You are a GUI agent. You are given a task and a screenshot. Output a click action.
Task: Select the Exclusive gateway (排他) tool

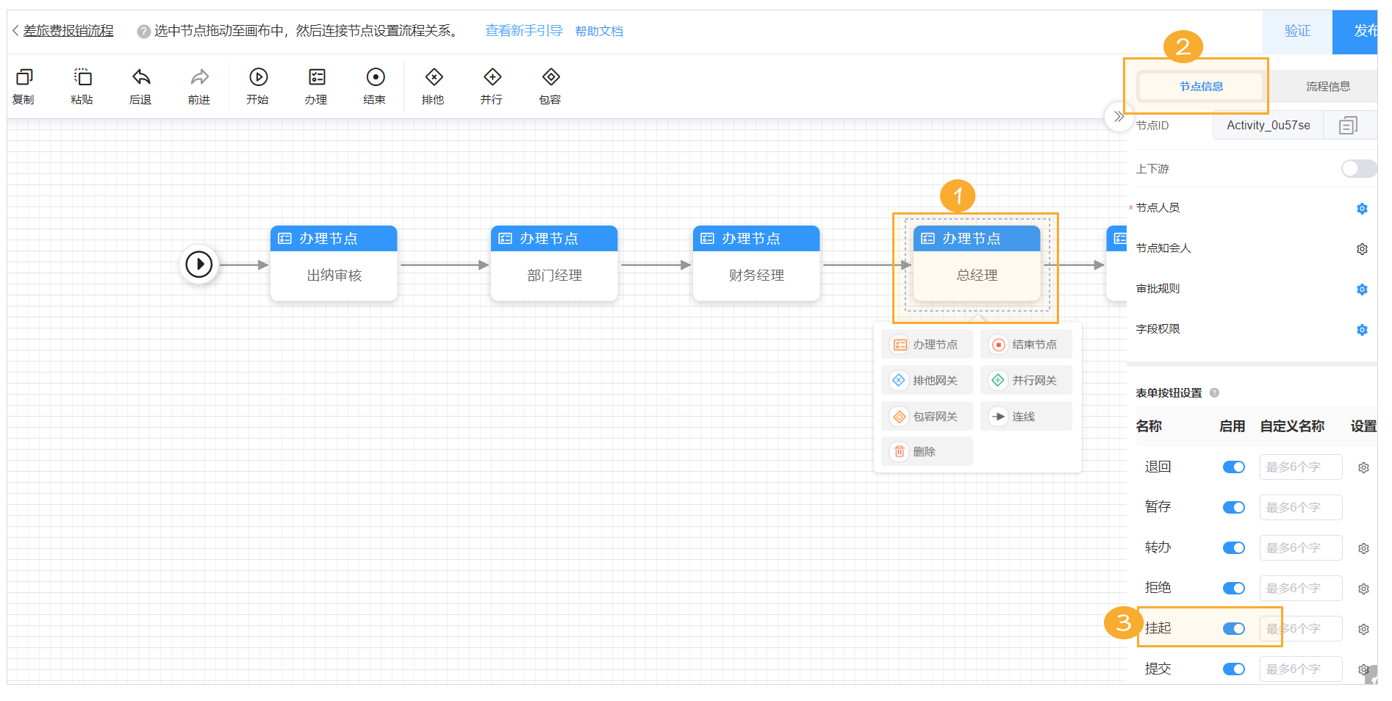[434, 77]
